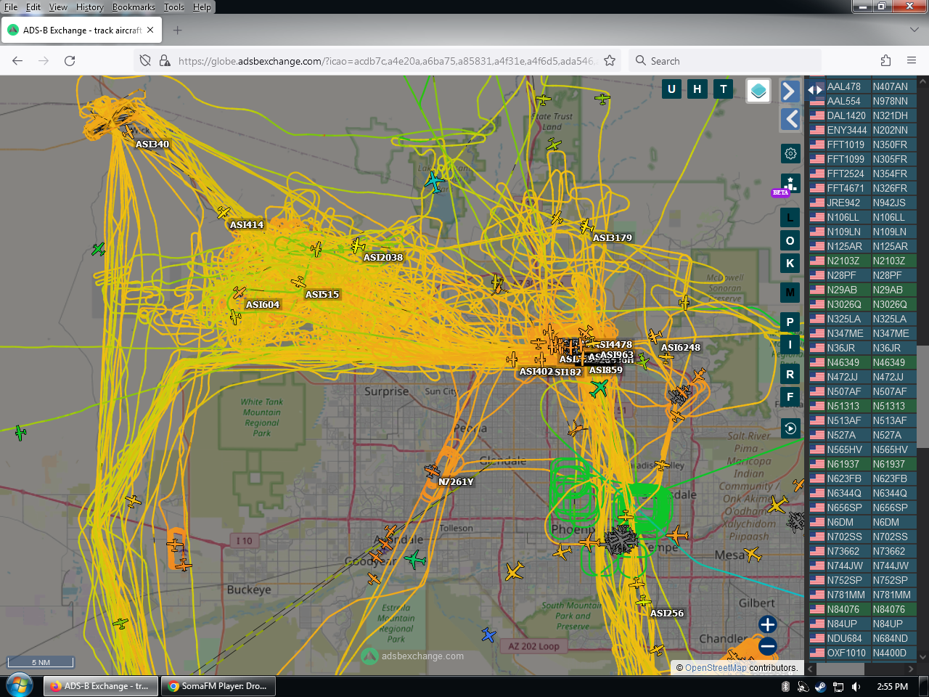Screen dimensions: 929x697
Task: Open the View menu
Action: click(58, 7)
